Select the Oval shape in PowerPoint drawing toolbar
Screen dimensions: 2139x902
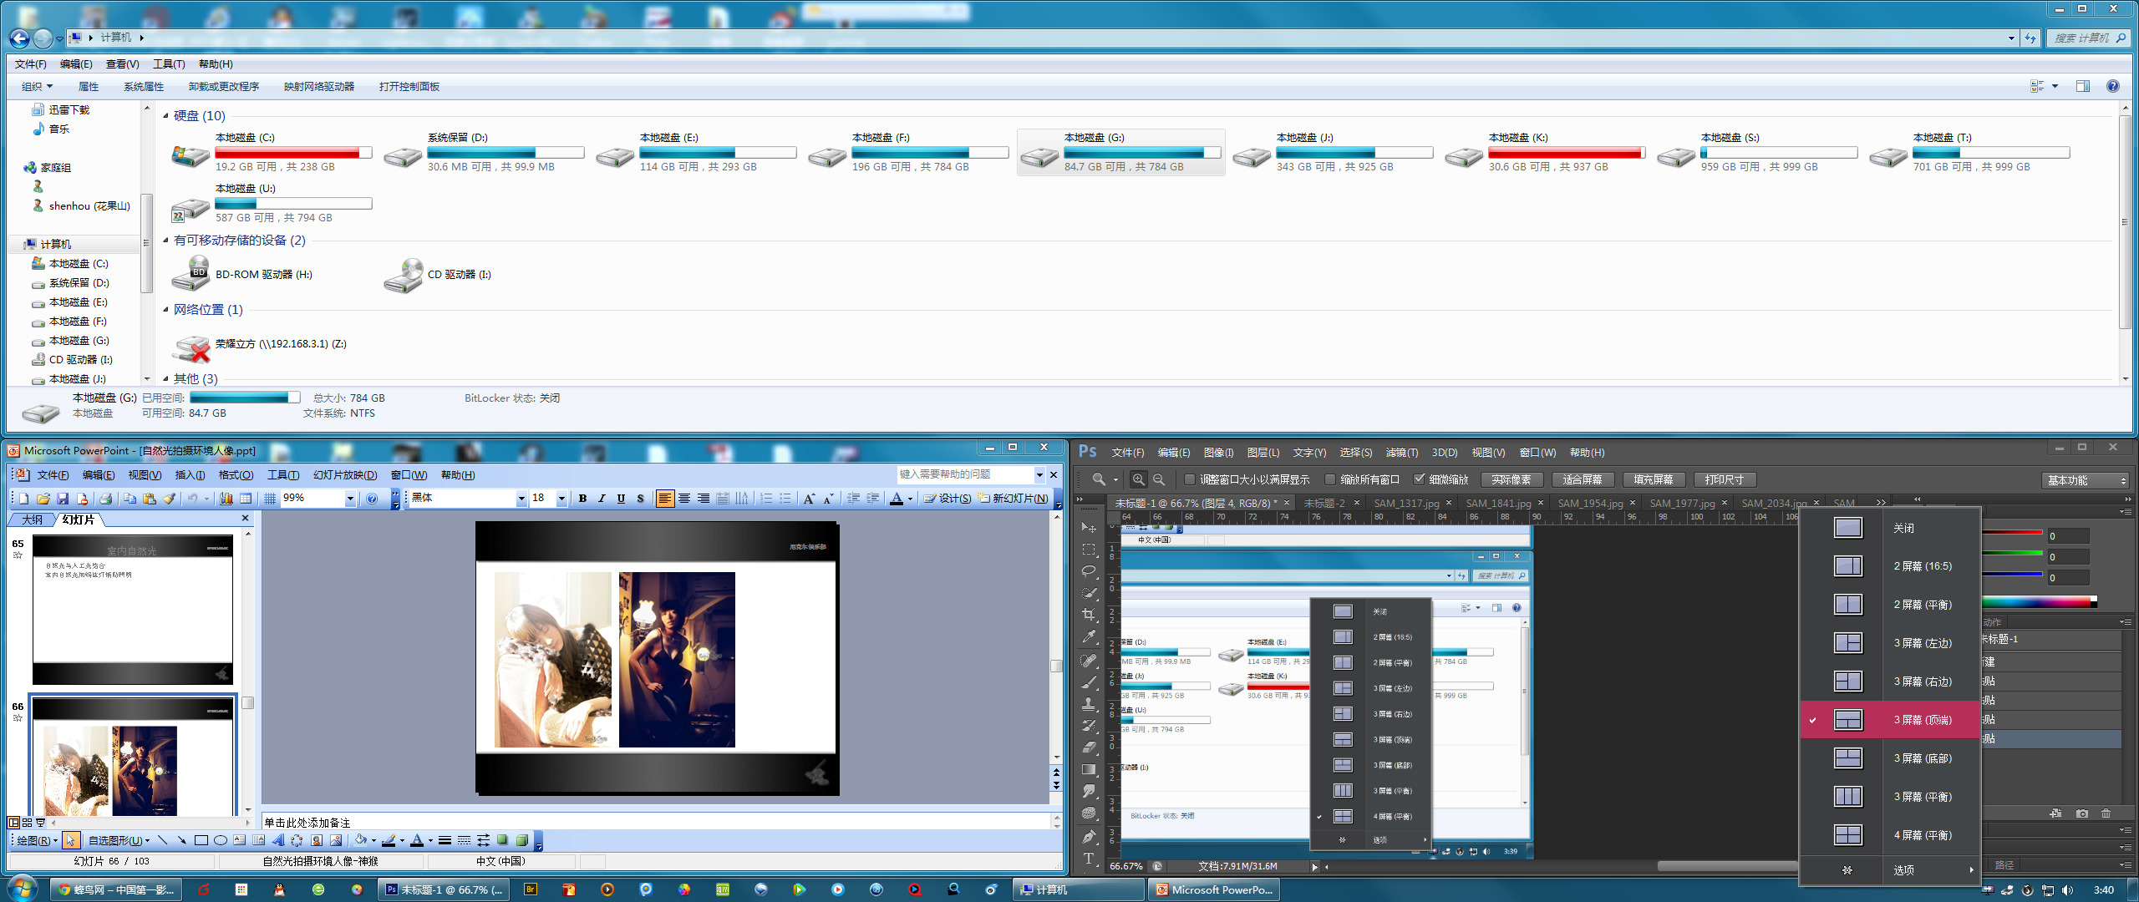220,841
